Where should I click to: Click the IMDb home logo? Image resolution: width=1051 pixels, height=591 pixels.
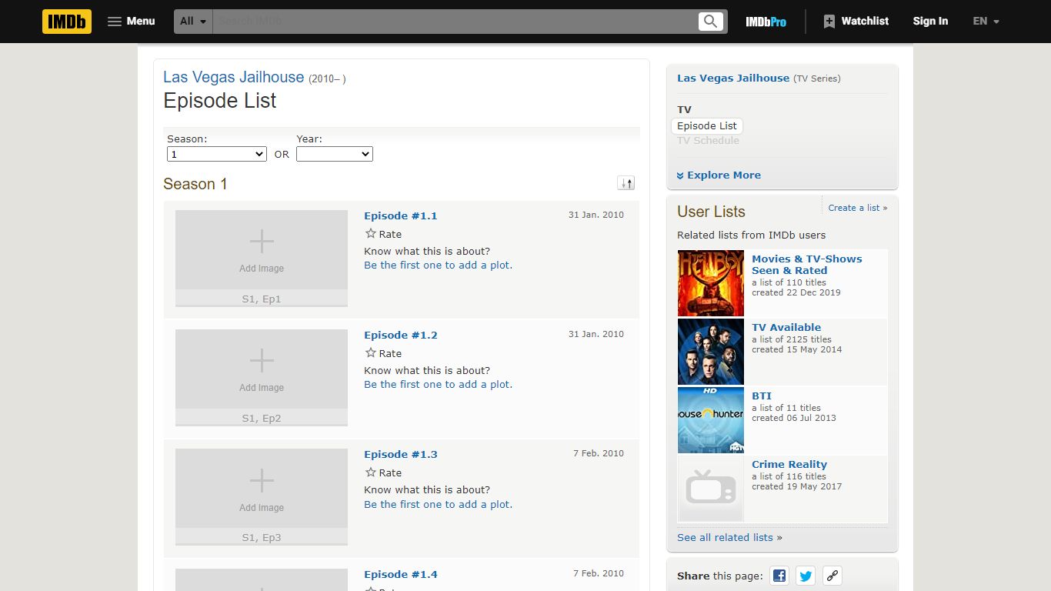67,22
